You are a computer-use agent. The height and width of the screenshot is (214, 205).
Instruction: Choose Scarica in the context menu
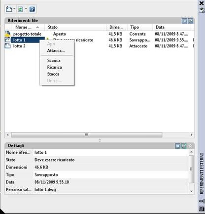[x=54, y=60]
